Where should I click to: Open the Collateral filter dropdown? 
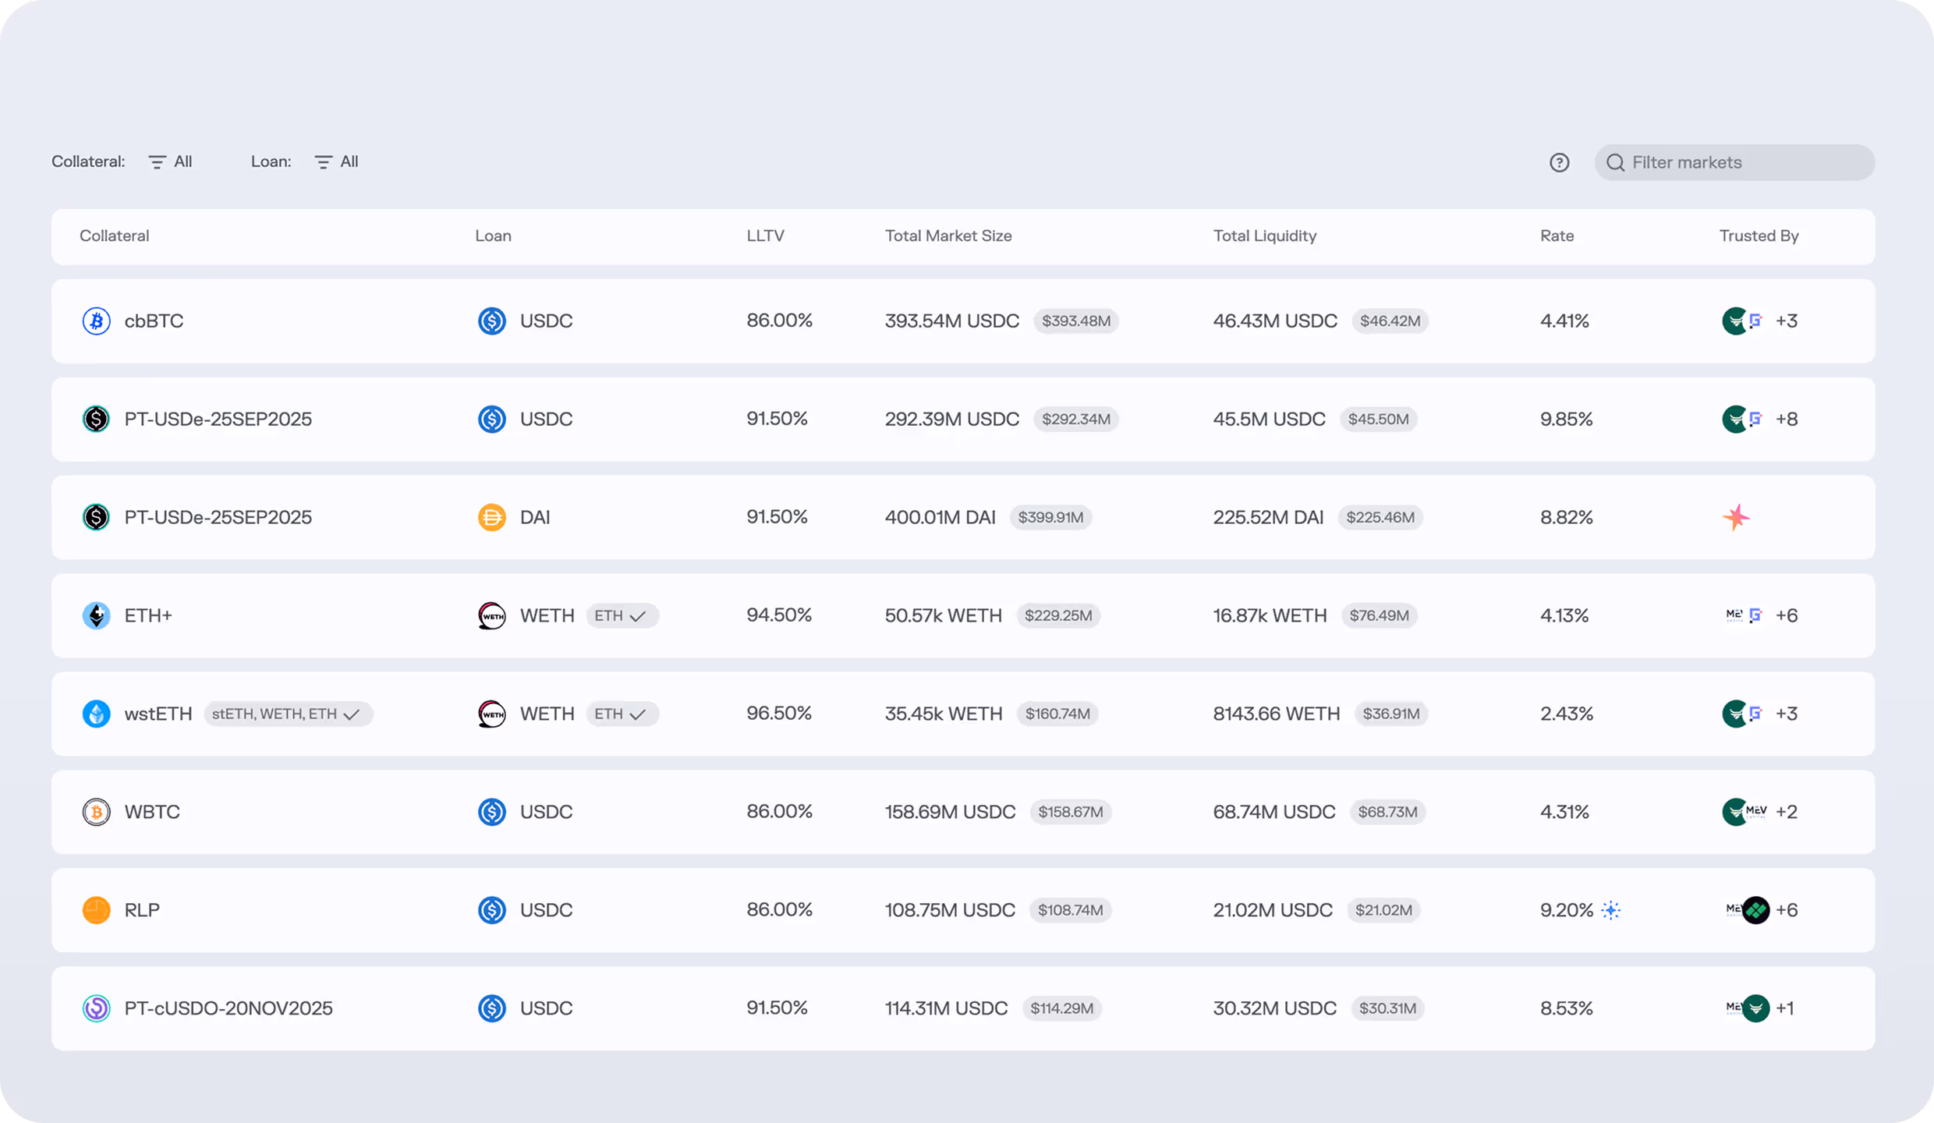(171, 161)
